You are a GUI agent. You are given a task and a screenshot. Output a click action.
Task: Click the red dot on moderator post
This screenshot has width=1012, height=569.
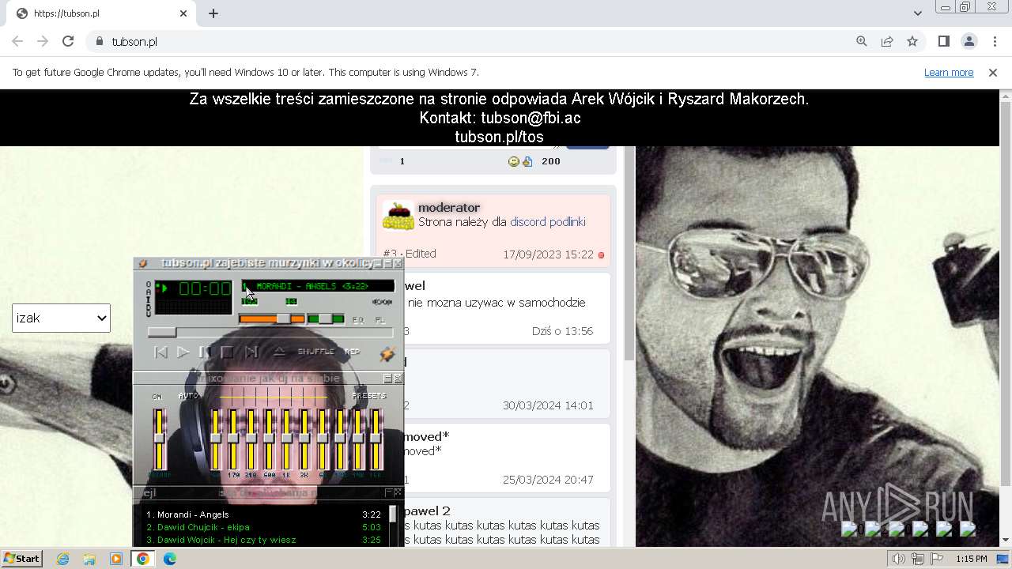(x=601, y=255)
